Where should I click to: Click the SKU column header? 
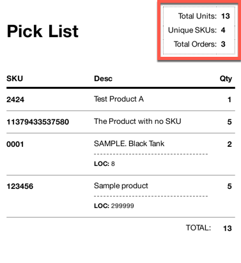pyautogui.click(x=15, y=79)
